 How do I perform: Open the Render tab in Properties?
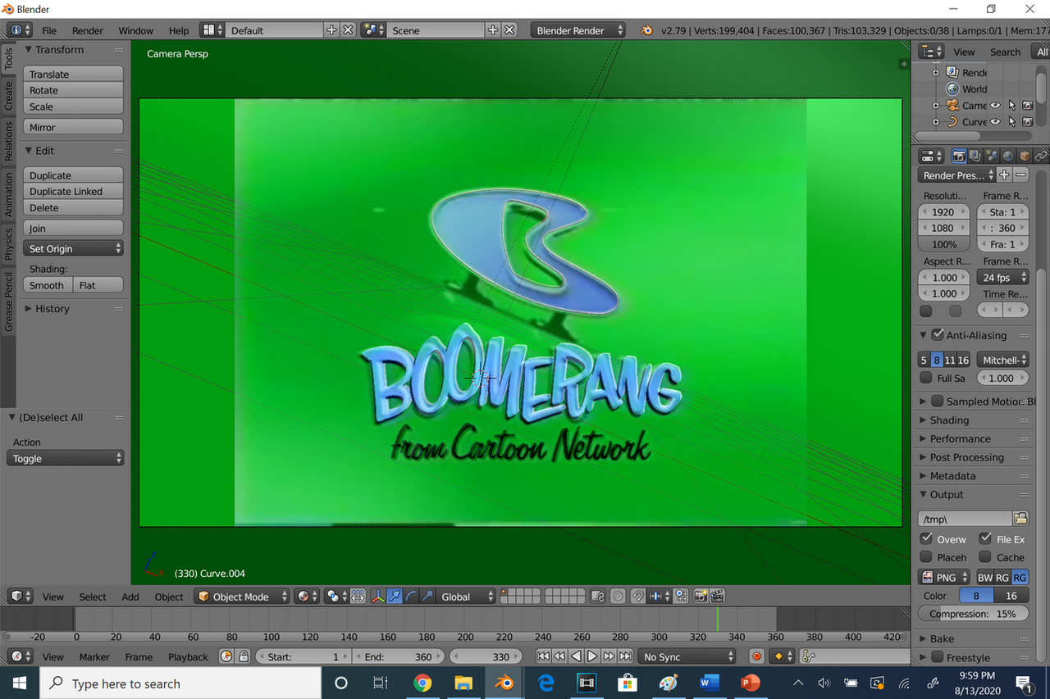pyautogui.click(x=958, y=156)
